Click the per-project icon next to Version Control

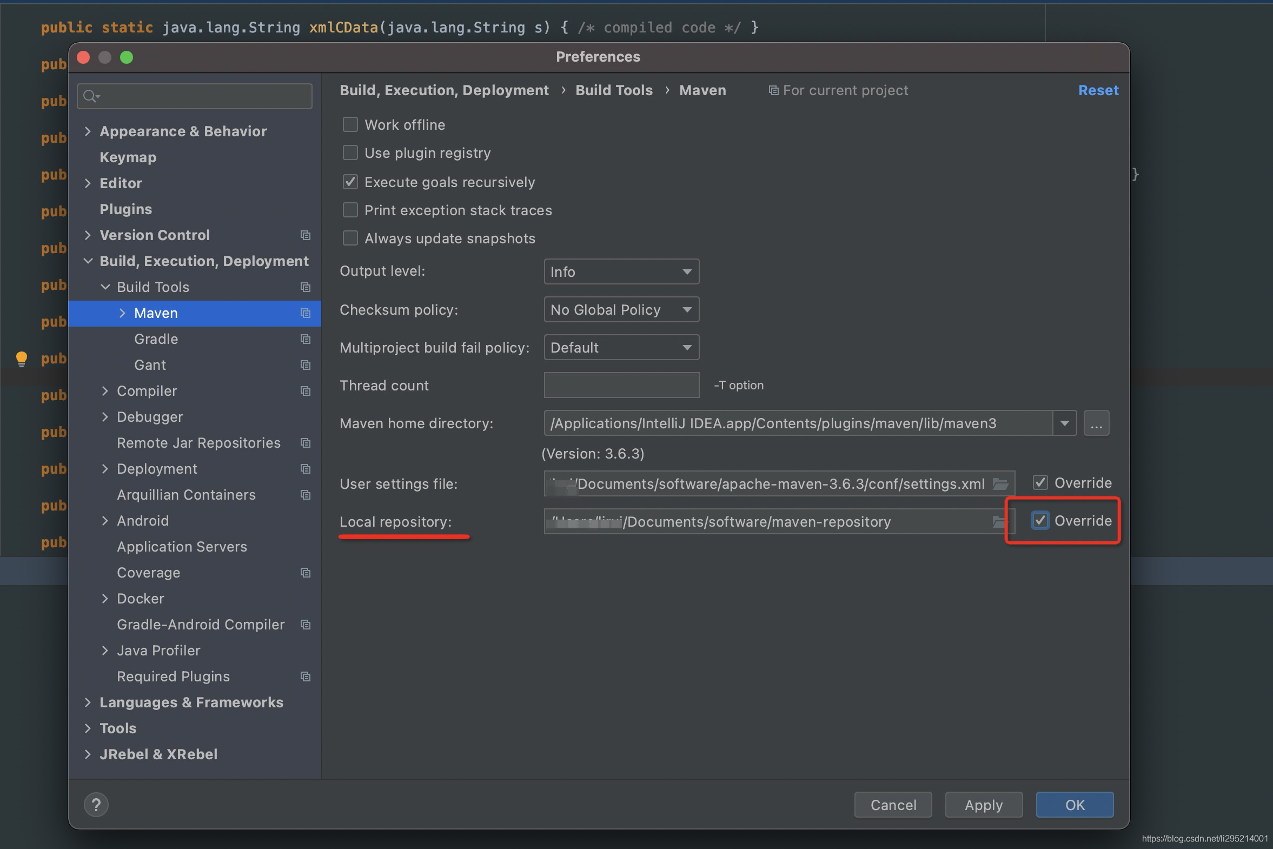tap(306, 235)
